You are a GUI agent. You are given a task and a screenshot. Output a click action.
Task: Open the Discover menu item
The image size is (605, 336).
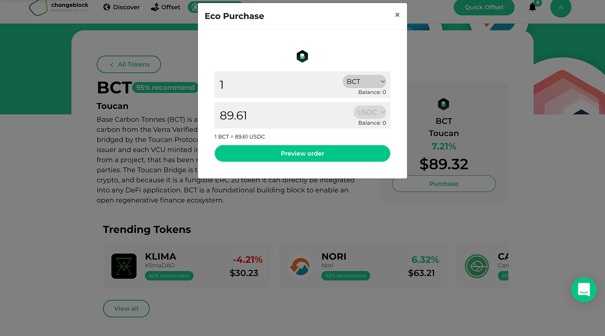121,7
